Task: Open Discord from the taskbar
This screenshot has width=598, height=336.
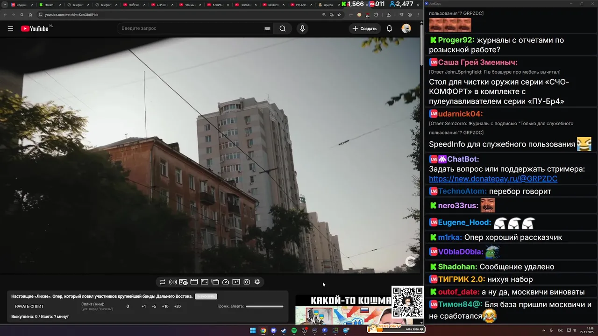Action: click(x=274, y=330)
